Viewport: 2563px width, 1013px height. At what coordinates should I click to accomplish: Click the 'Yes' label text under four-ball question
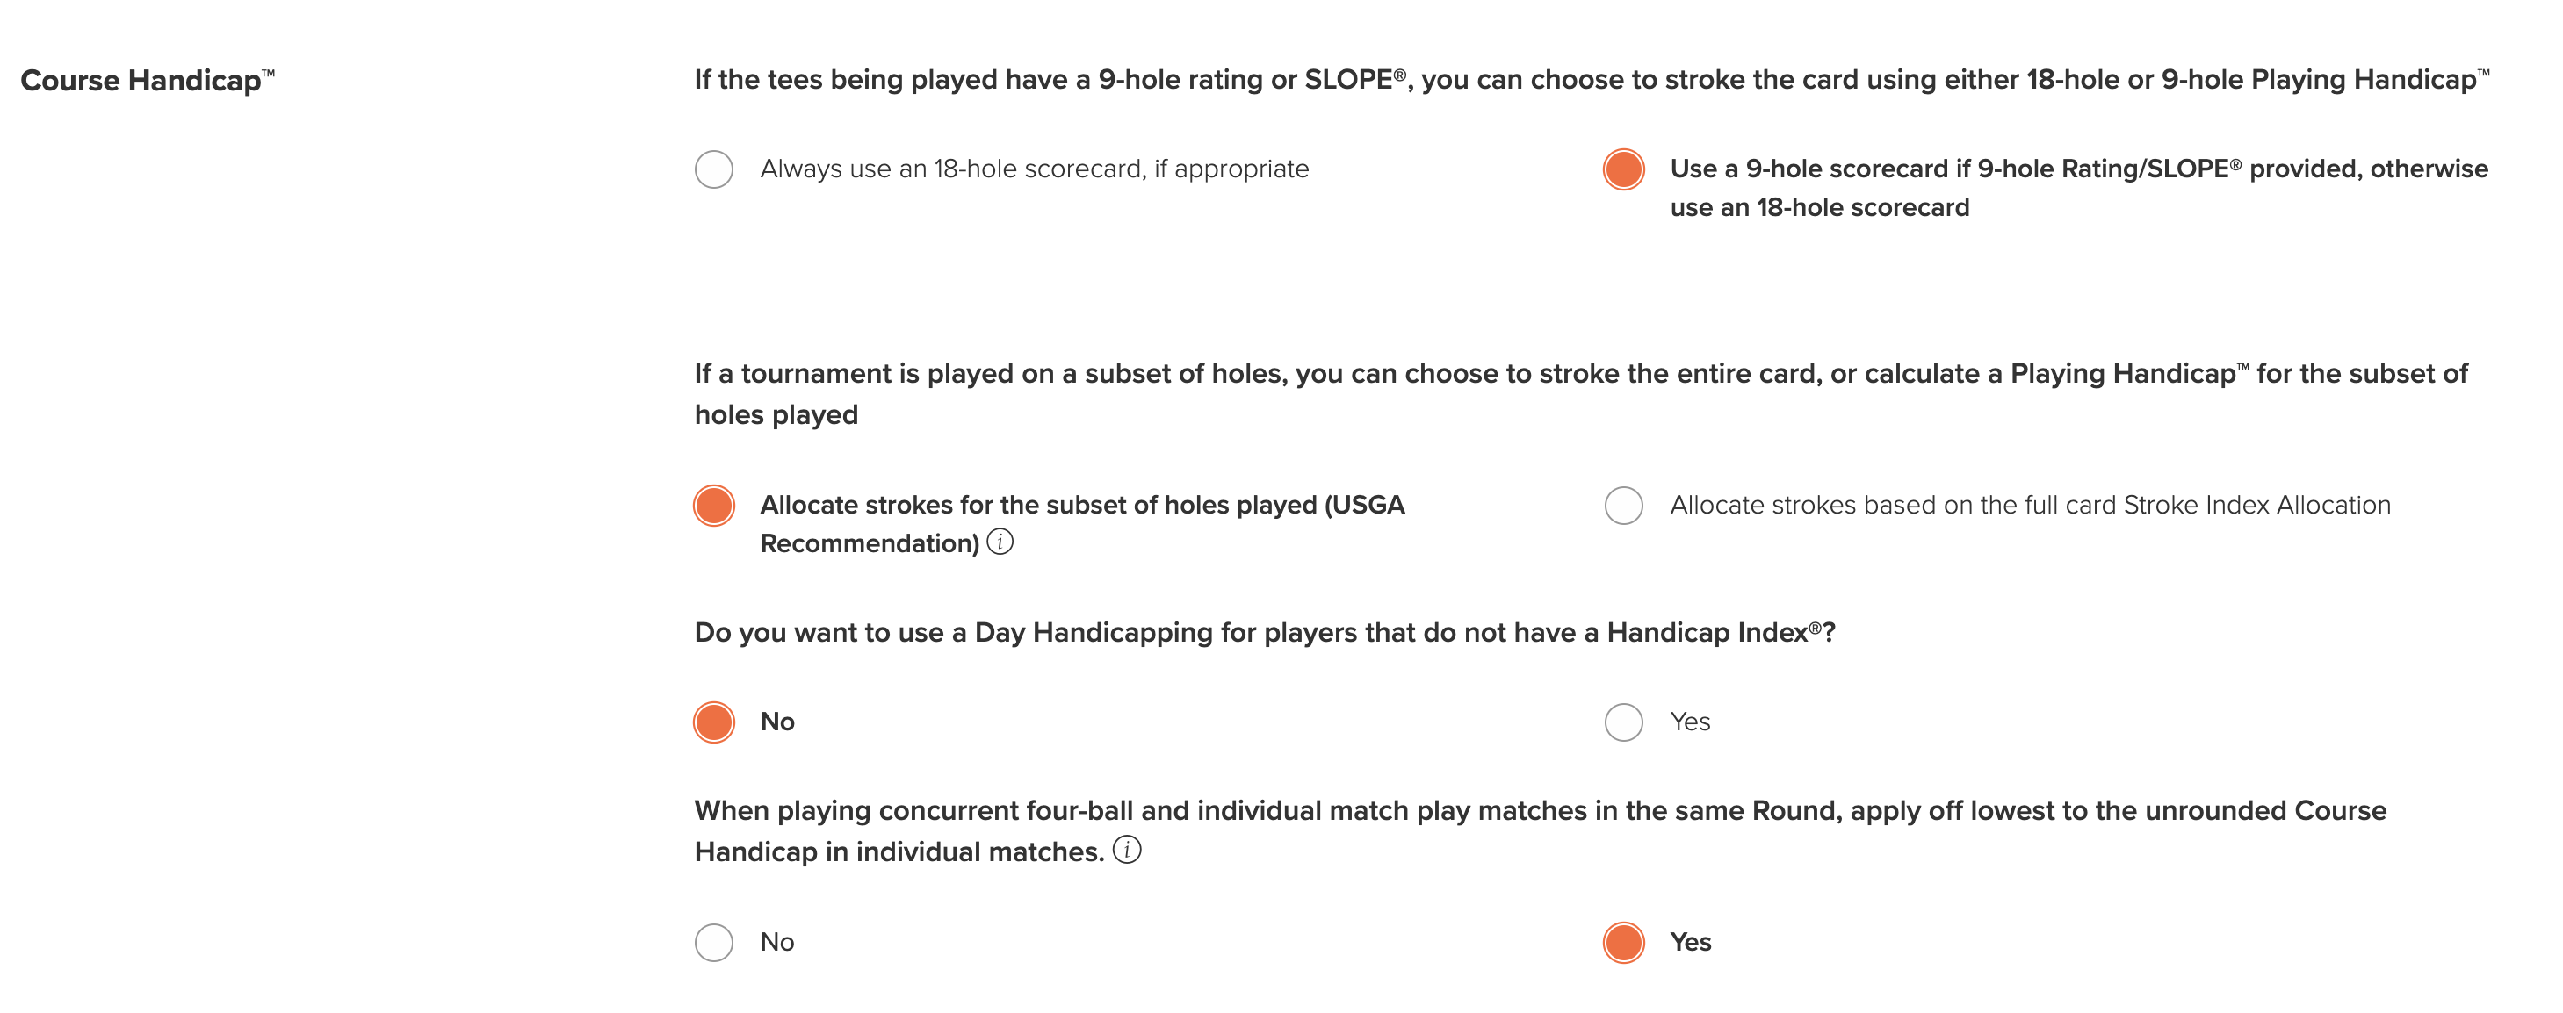(x=1689, y=943)
